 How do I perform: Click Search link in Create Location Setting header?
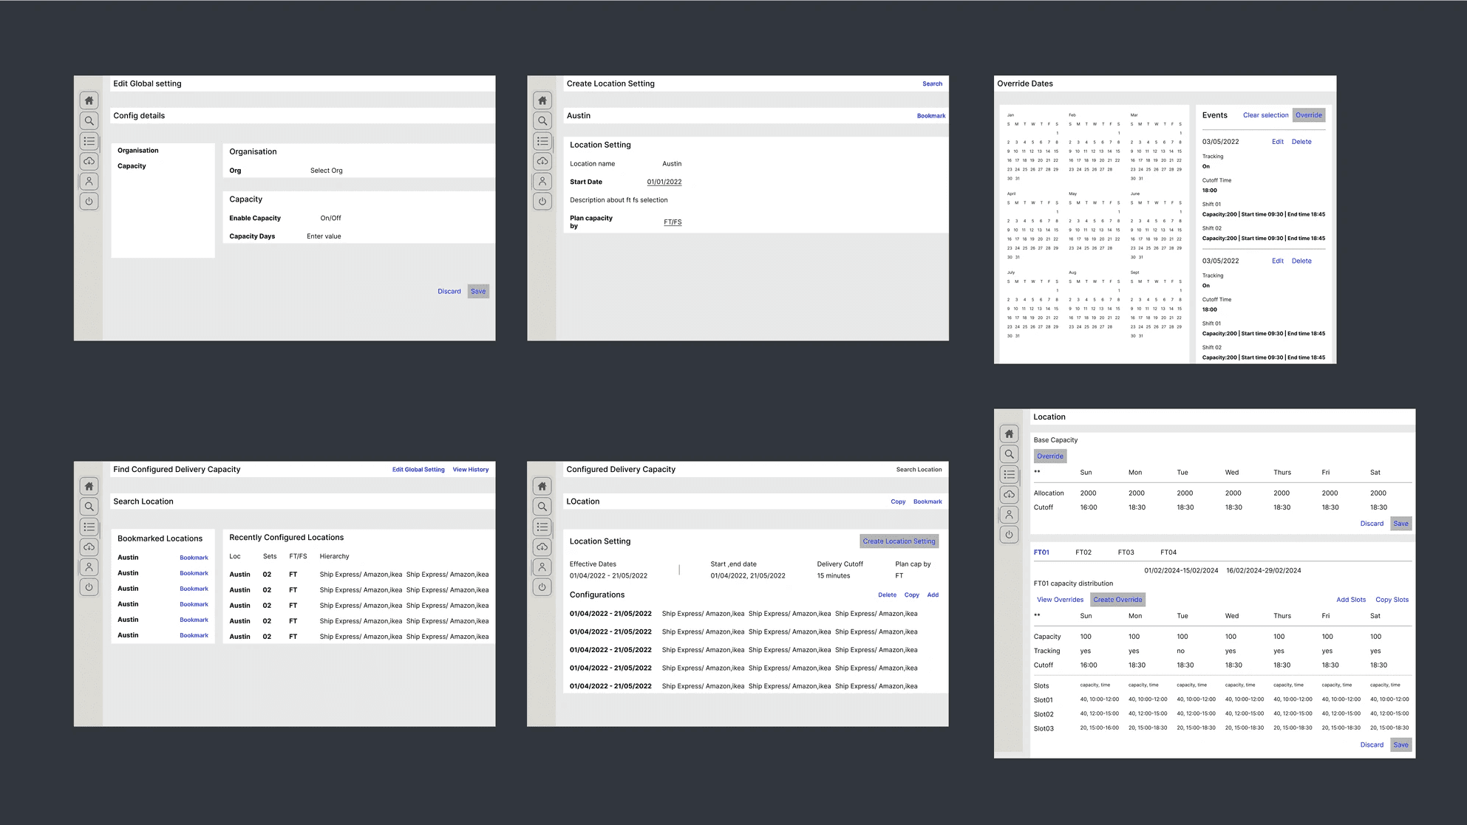coord(932,84)
